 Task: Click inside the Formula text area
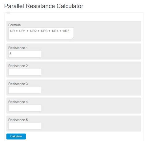[x=41, y=33]
